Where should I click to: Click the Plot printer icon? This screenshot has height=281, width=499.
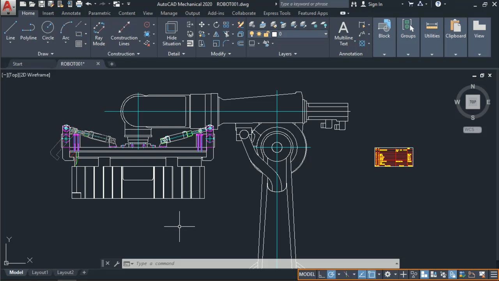click(79, 4)
